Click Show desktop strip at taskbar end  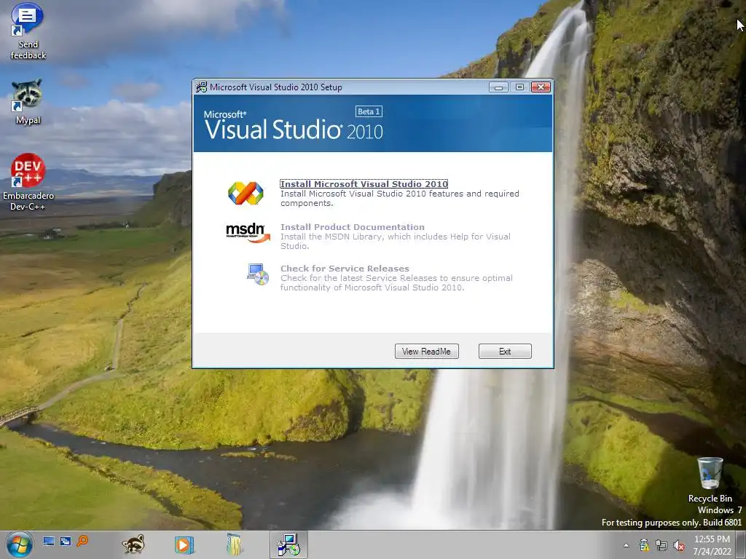pos(740,544)
